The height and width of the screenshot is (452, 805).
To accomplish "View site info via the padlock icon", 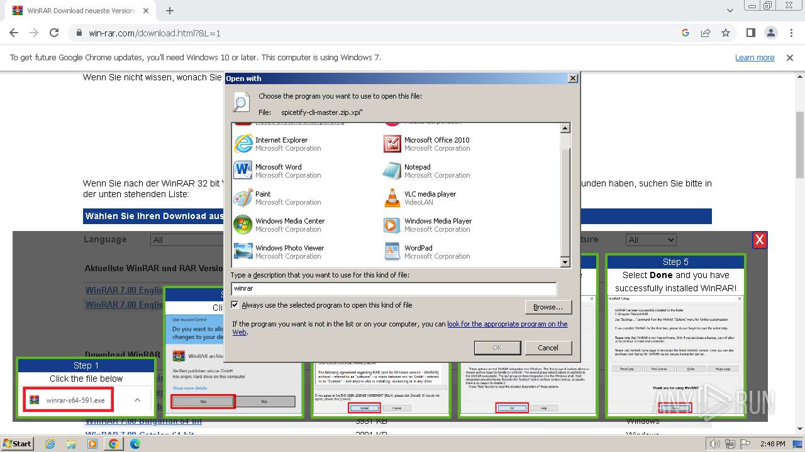I will click(79, 33).
